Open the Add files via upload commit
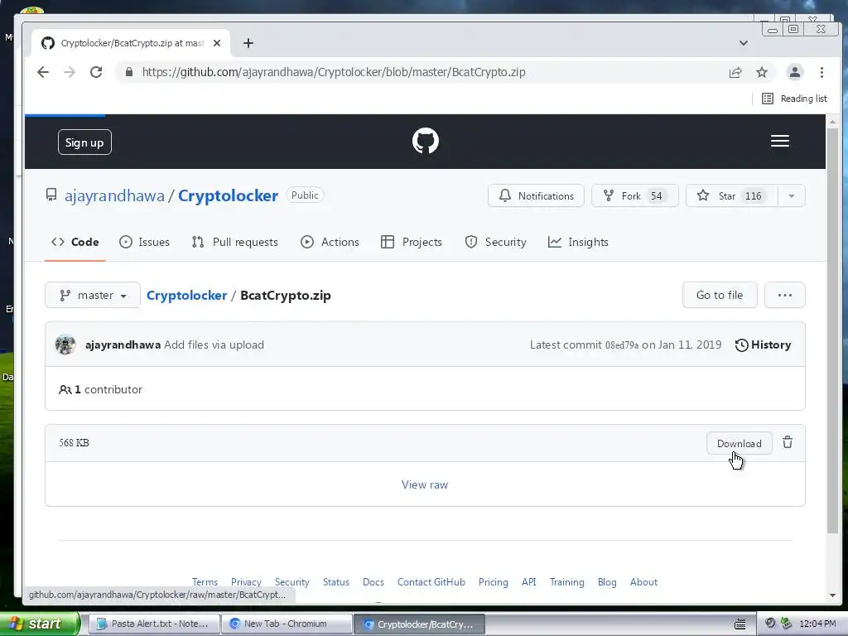 214,345
